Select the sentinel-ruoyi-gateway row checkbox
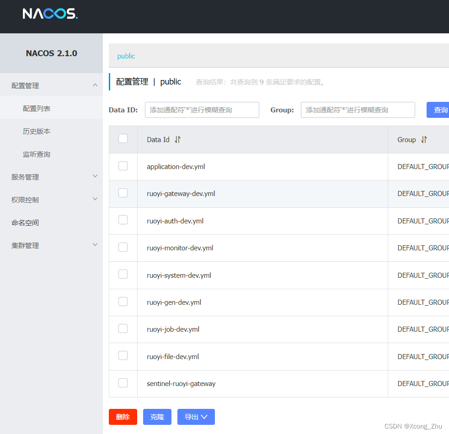This screenshot has height=434, width=449. tap(123, 383)
